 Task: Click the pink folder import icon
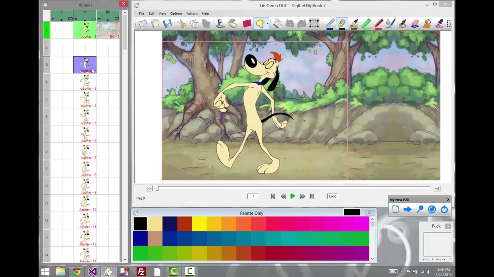[x=247, y=24]
